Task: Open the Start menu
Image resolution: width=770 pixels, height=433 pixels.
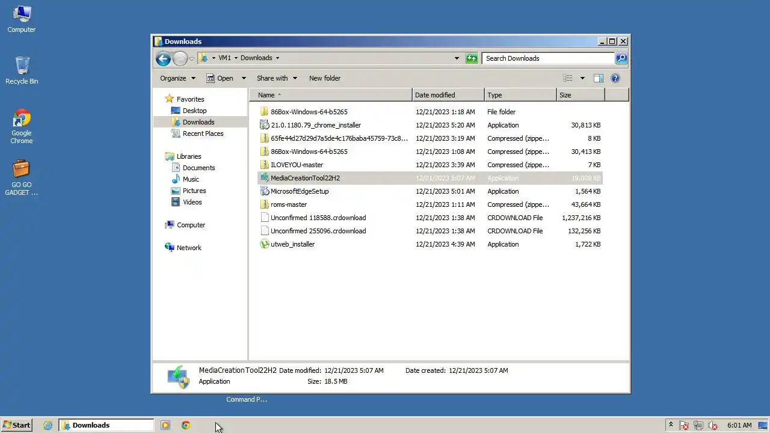Action: (x=16, y=425)
